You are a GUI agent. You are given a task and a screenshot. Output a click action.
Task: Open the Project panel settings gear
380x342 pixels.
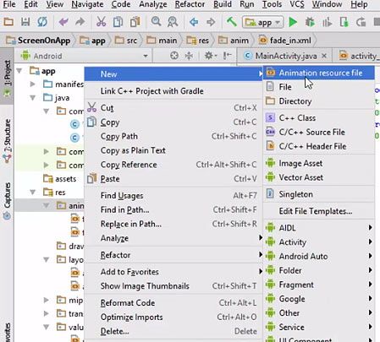pyautogui.click(x=210, y=56)
